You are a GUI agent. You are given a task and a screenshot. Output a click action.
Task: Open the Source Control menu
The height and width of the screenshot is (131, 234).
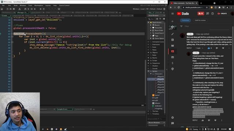click(64, 5)
